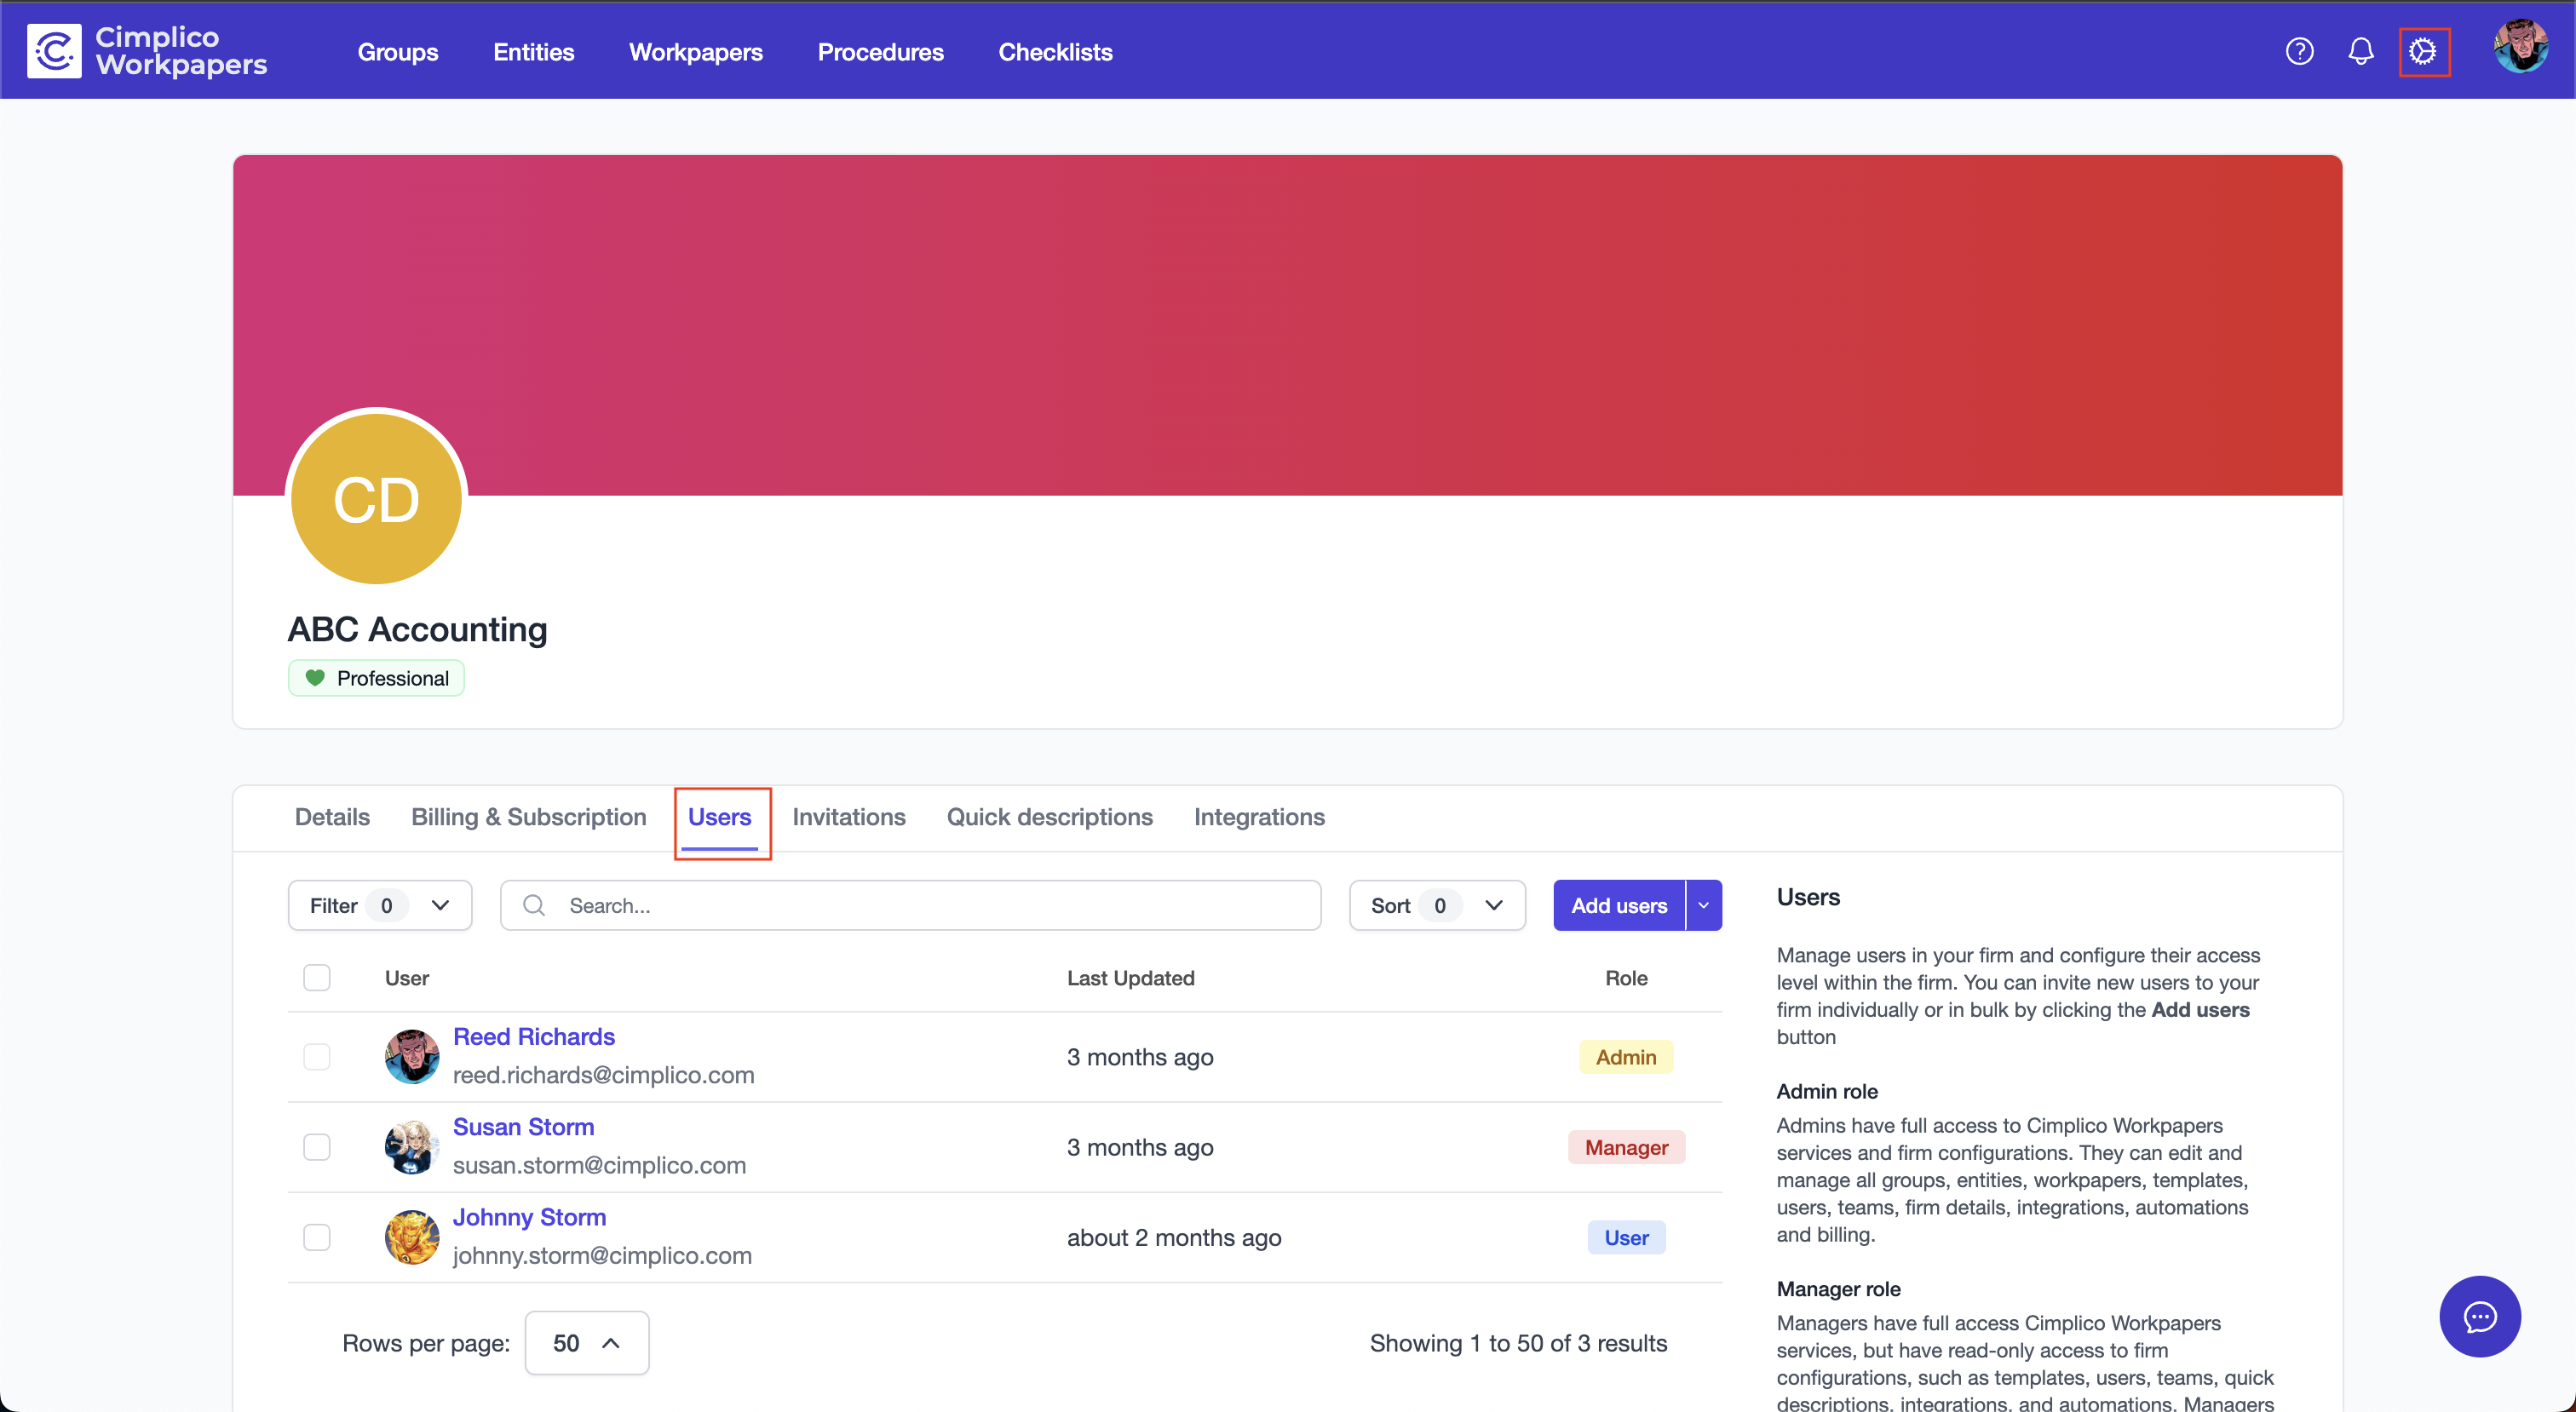Image resolution: width=2576 pixels, height=1412 pixels.
Task: Expand the Sort dropdown
Action: pos(1437,905)
